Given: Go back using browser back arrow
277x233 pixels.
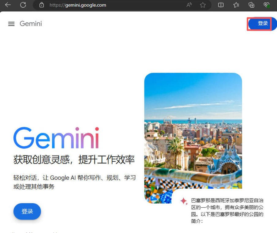Looking at the screenshot, I should click(x=8, y=5).
